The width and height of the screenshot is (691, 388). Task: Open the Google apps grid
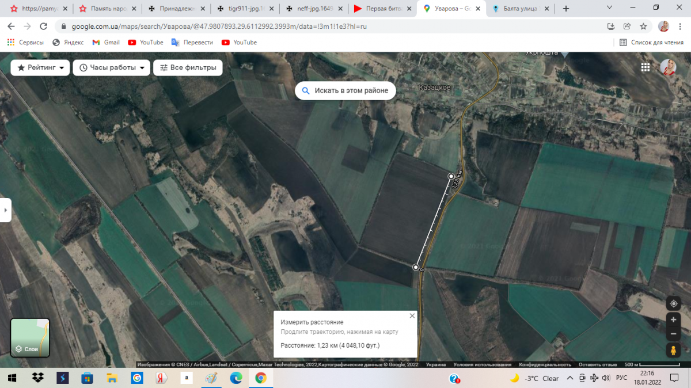646,67
